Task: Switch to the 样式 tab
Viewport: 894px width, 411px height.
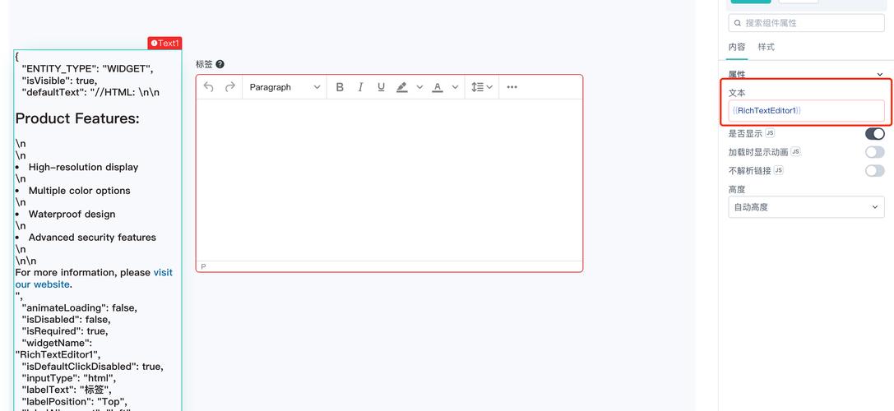Action: tap(766, 47)
